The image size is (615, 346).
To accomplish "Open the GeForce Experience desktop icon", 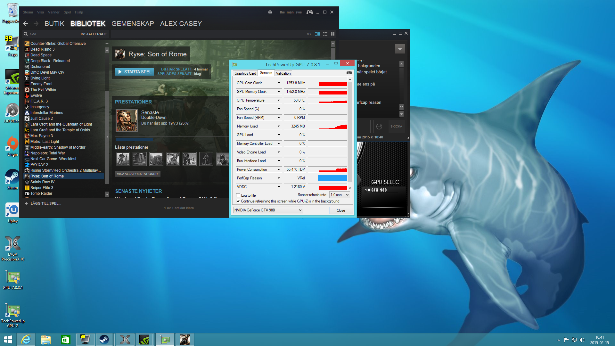I will coord(12,82).
